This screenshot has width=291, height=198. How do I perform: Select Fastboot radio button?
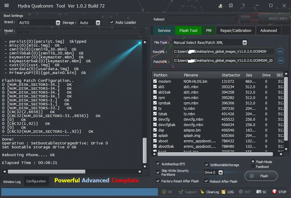(253, 166)
